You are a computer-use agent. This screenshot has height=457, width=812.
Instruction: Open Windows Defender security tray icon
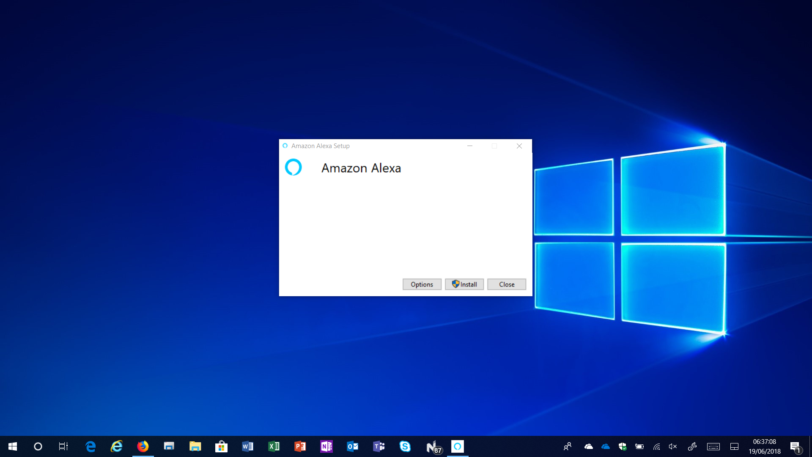[623, 446]
